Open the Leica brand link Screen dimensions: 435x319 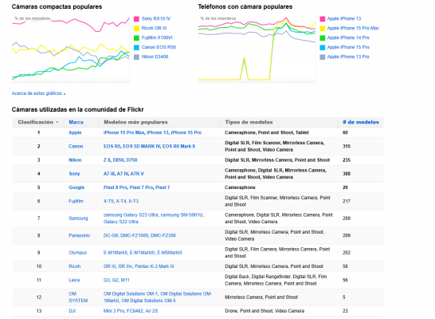[x=74, y=281]
